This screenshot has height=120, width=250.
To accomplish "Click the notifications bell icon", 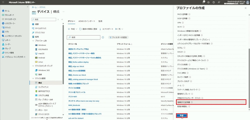I will (202, 2).
